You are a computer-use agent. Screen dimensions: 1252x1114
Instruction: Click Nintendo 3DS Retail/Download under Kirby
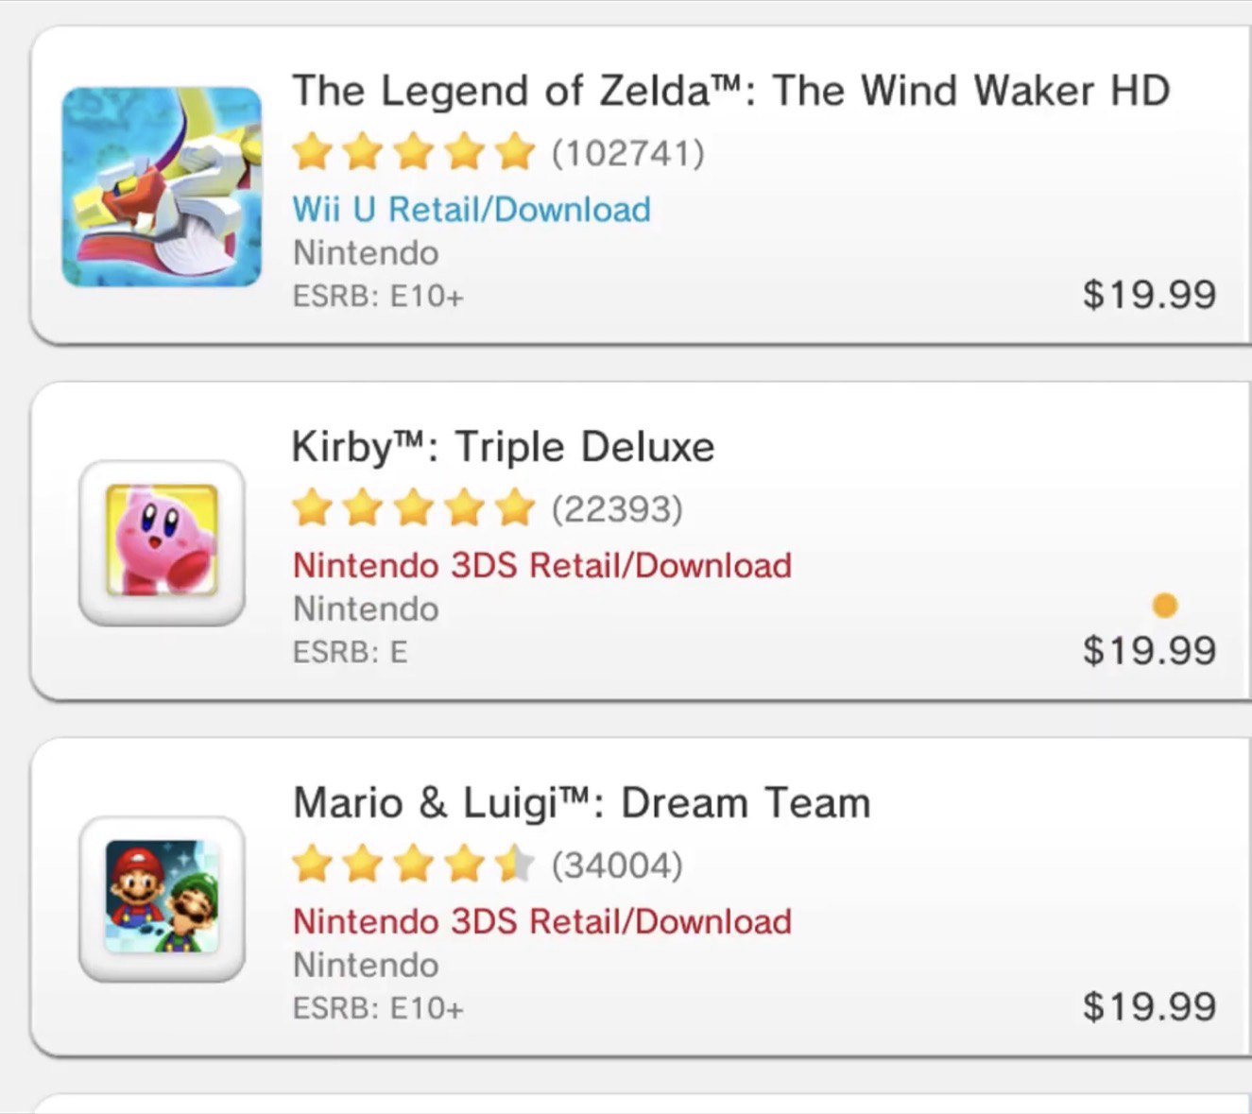click(542, 565)
